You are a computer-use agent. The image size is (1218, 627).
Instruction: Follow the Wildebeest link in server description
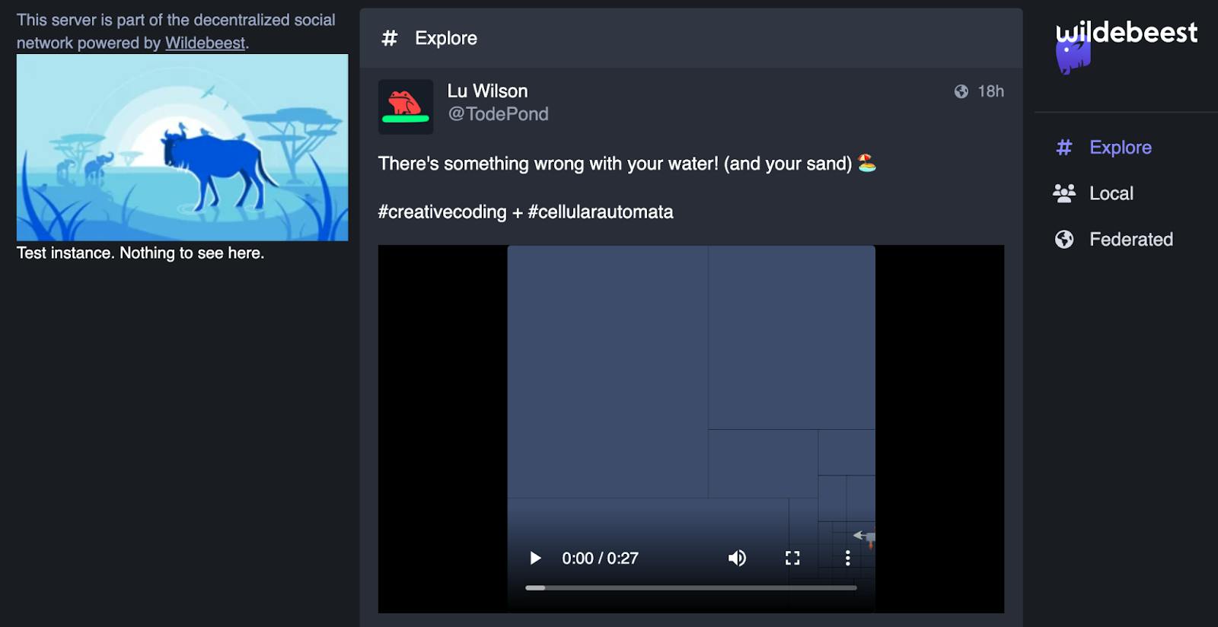point(205,43)
